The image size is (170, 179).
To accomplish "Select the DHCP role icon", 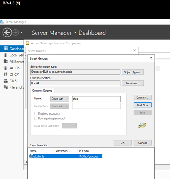I will pos(6,74).
